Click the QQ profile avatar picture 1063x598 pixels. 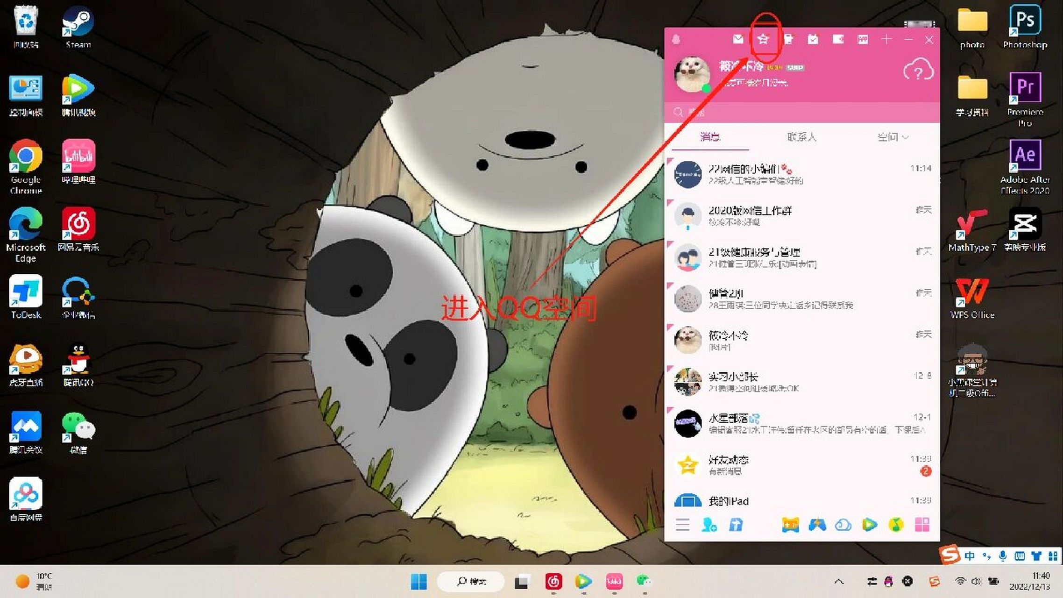[x=693, y=75]
